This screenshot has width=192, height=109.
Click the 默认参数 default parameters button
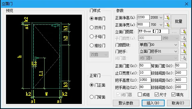(126, 103)
